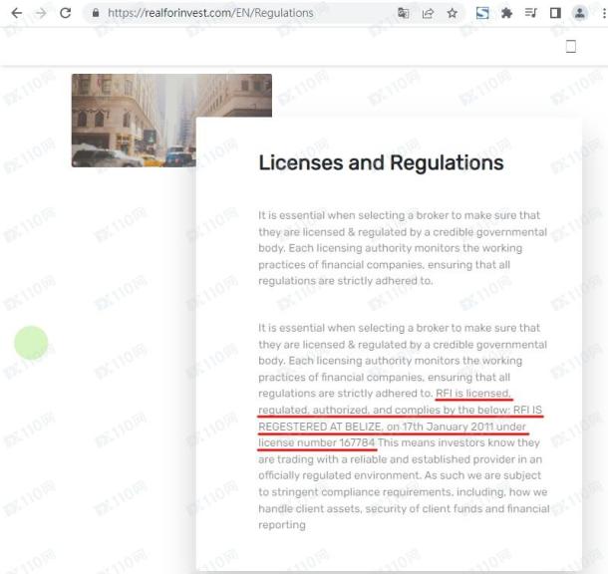The image size is (608, 574).
Task: Toggle the browser side panel icon
Action: click(555, 13)
